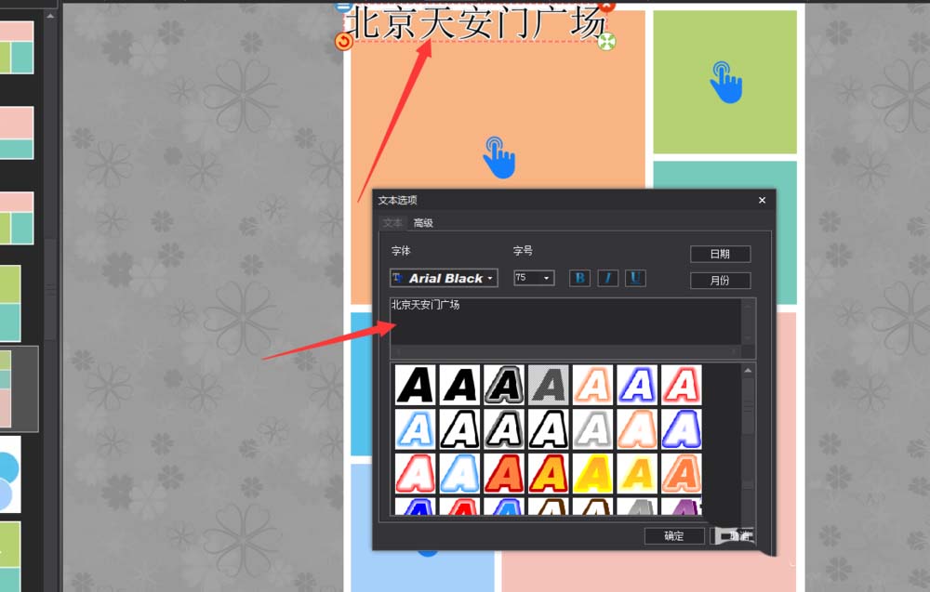Apply white A with black outline and gray shadow
The width and height of the screenshot is (930, 592).
coord(503,429)
